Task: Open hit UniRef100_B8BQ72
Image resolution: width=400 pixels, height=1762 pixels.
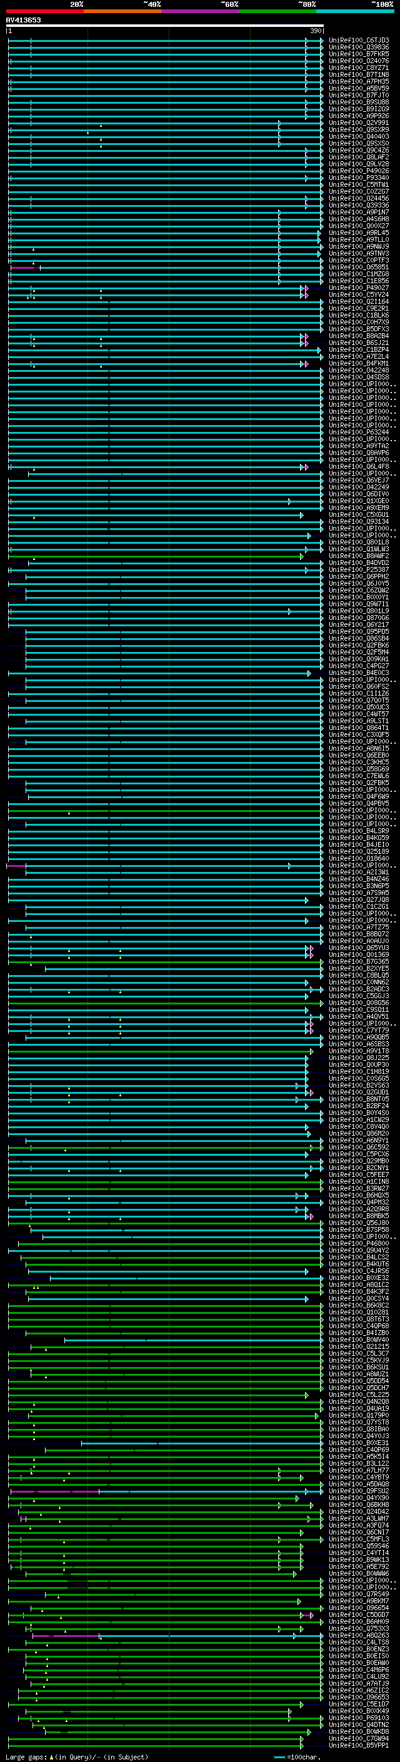Action: 359,934
